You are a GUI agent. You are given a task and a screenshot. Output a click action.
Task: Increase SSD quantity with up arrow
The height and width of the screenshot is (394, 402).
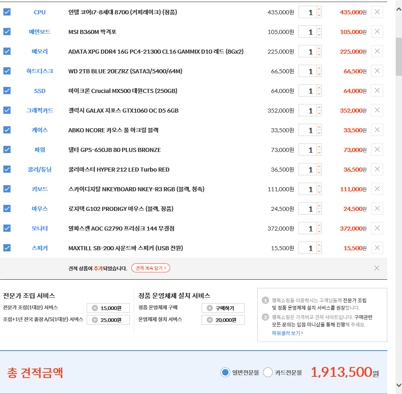[319, 88]
